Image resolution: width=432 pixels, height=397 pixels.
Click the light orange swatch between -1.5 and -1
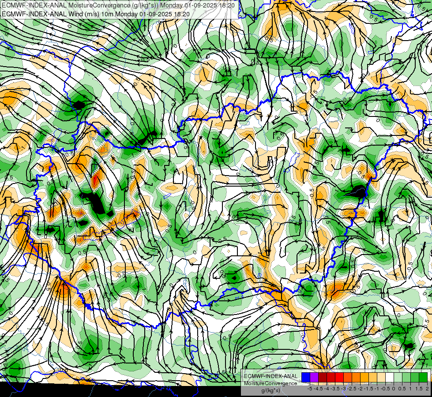373,378
